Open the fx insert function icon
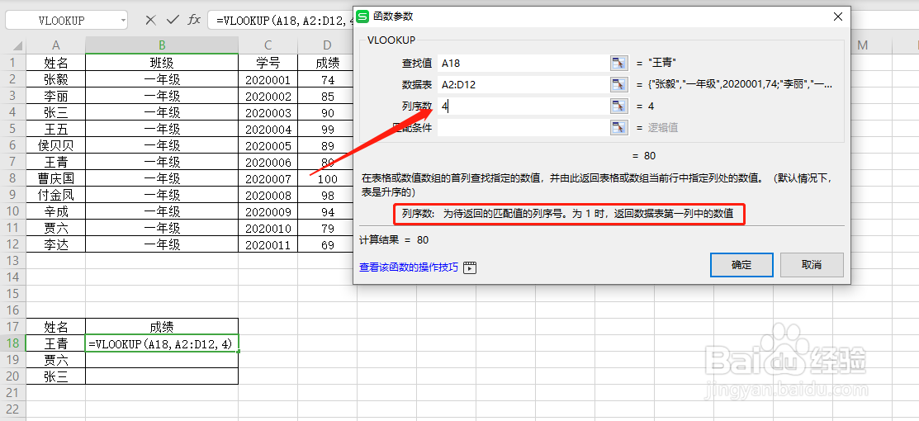 [x=194, y=20]
